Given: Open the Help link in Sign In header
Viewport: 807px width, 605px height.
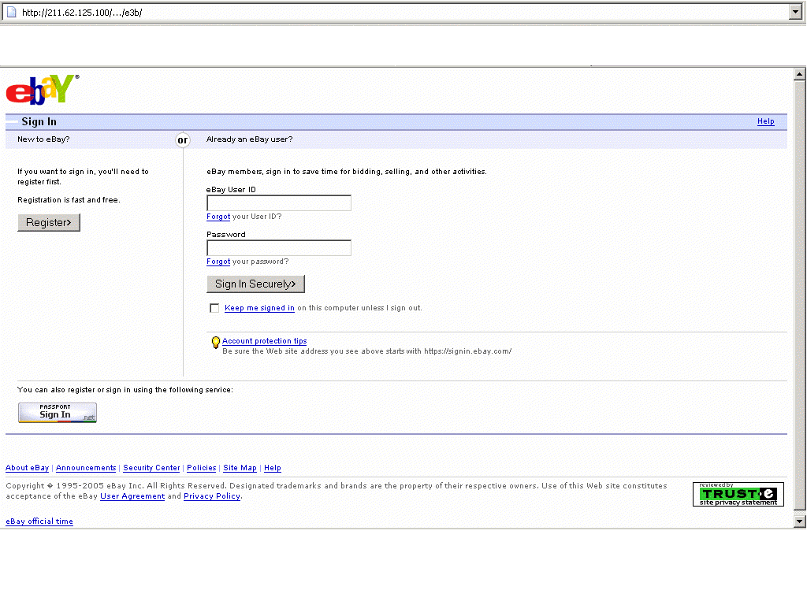Looking at the screenshot, I should point(765,121).
